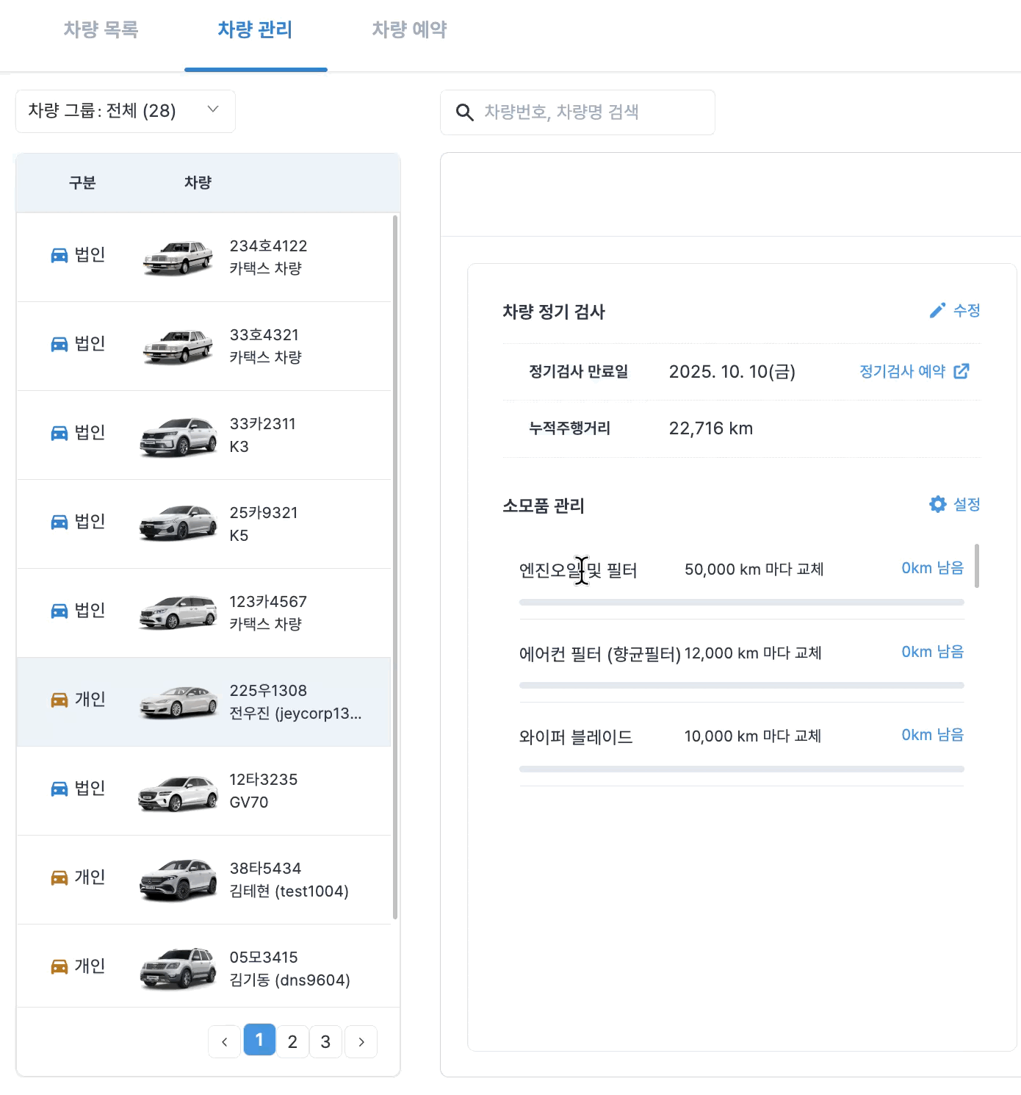The height and width of the screenshot is (1095, 1021).
Task: Click the consumables list scrollbar
Action: 977,566
